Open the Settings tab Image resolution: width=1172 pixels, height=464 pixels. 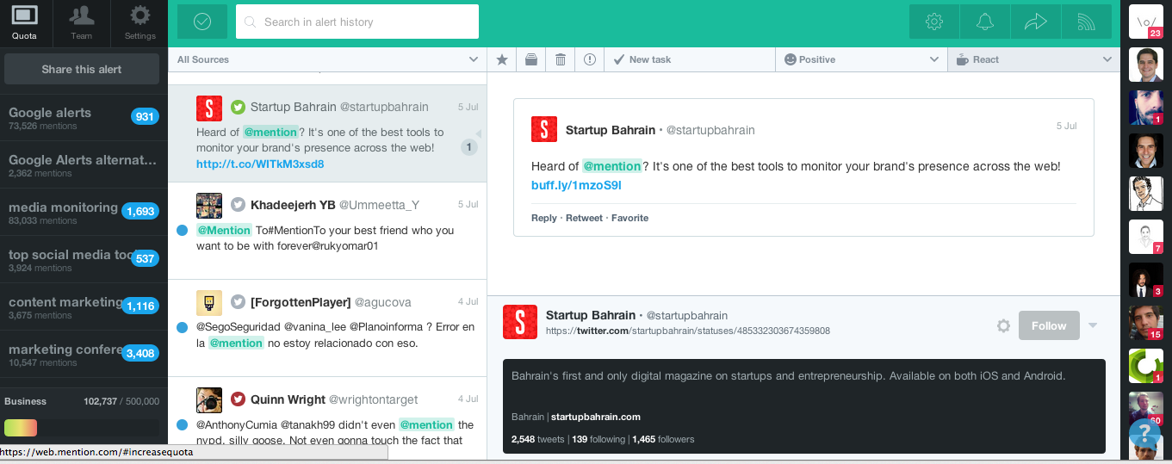[140, 23]
